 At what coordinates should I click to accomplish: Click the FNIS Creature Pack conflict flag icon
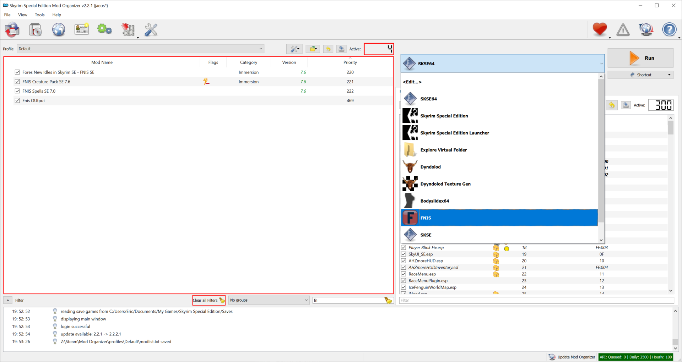tap(206, 82)
